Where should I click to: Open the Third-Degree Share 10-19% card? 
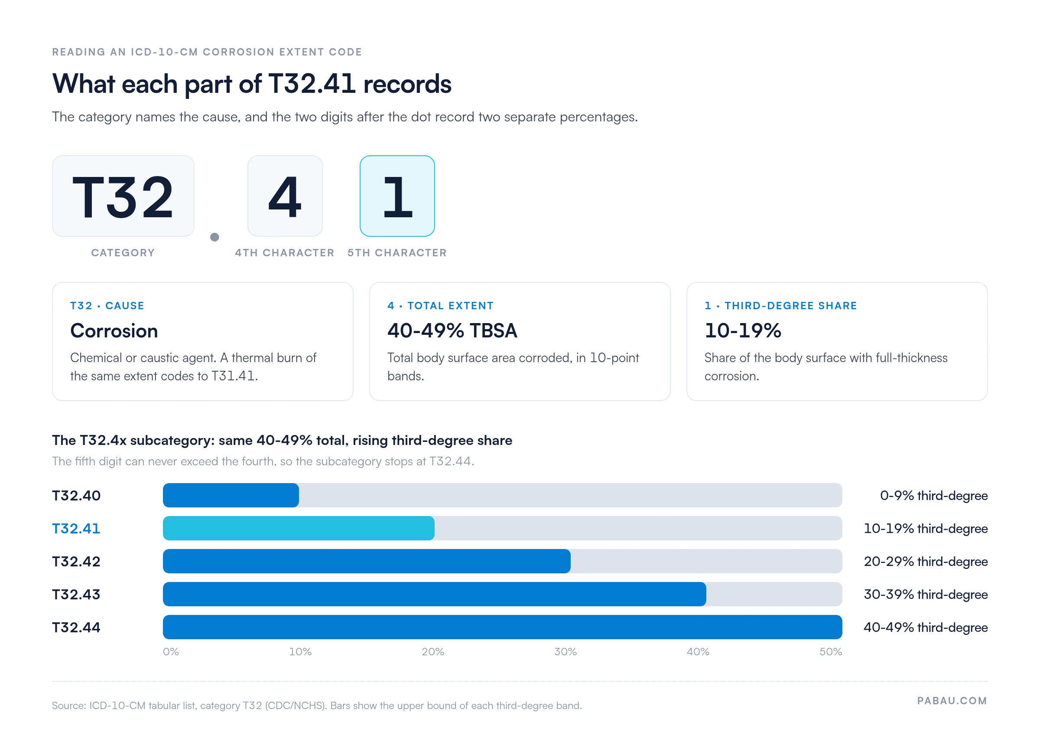837,341
